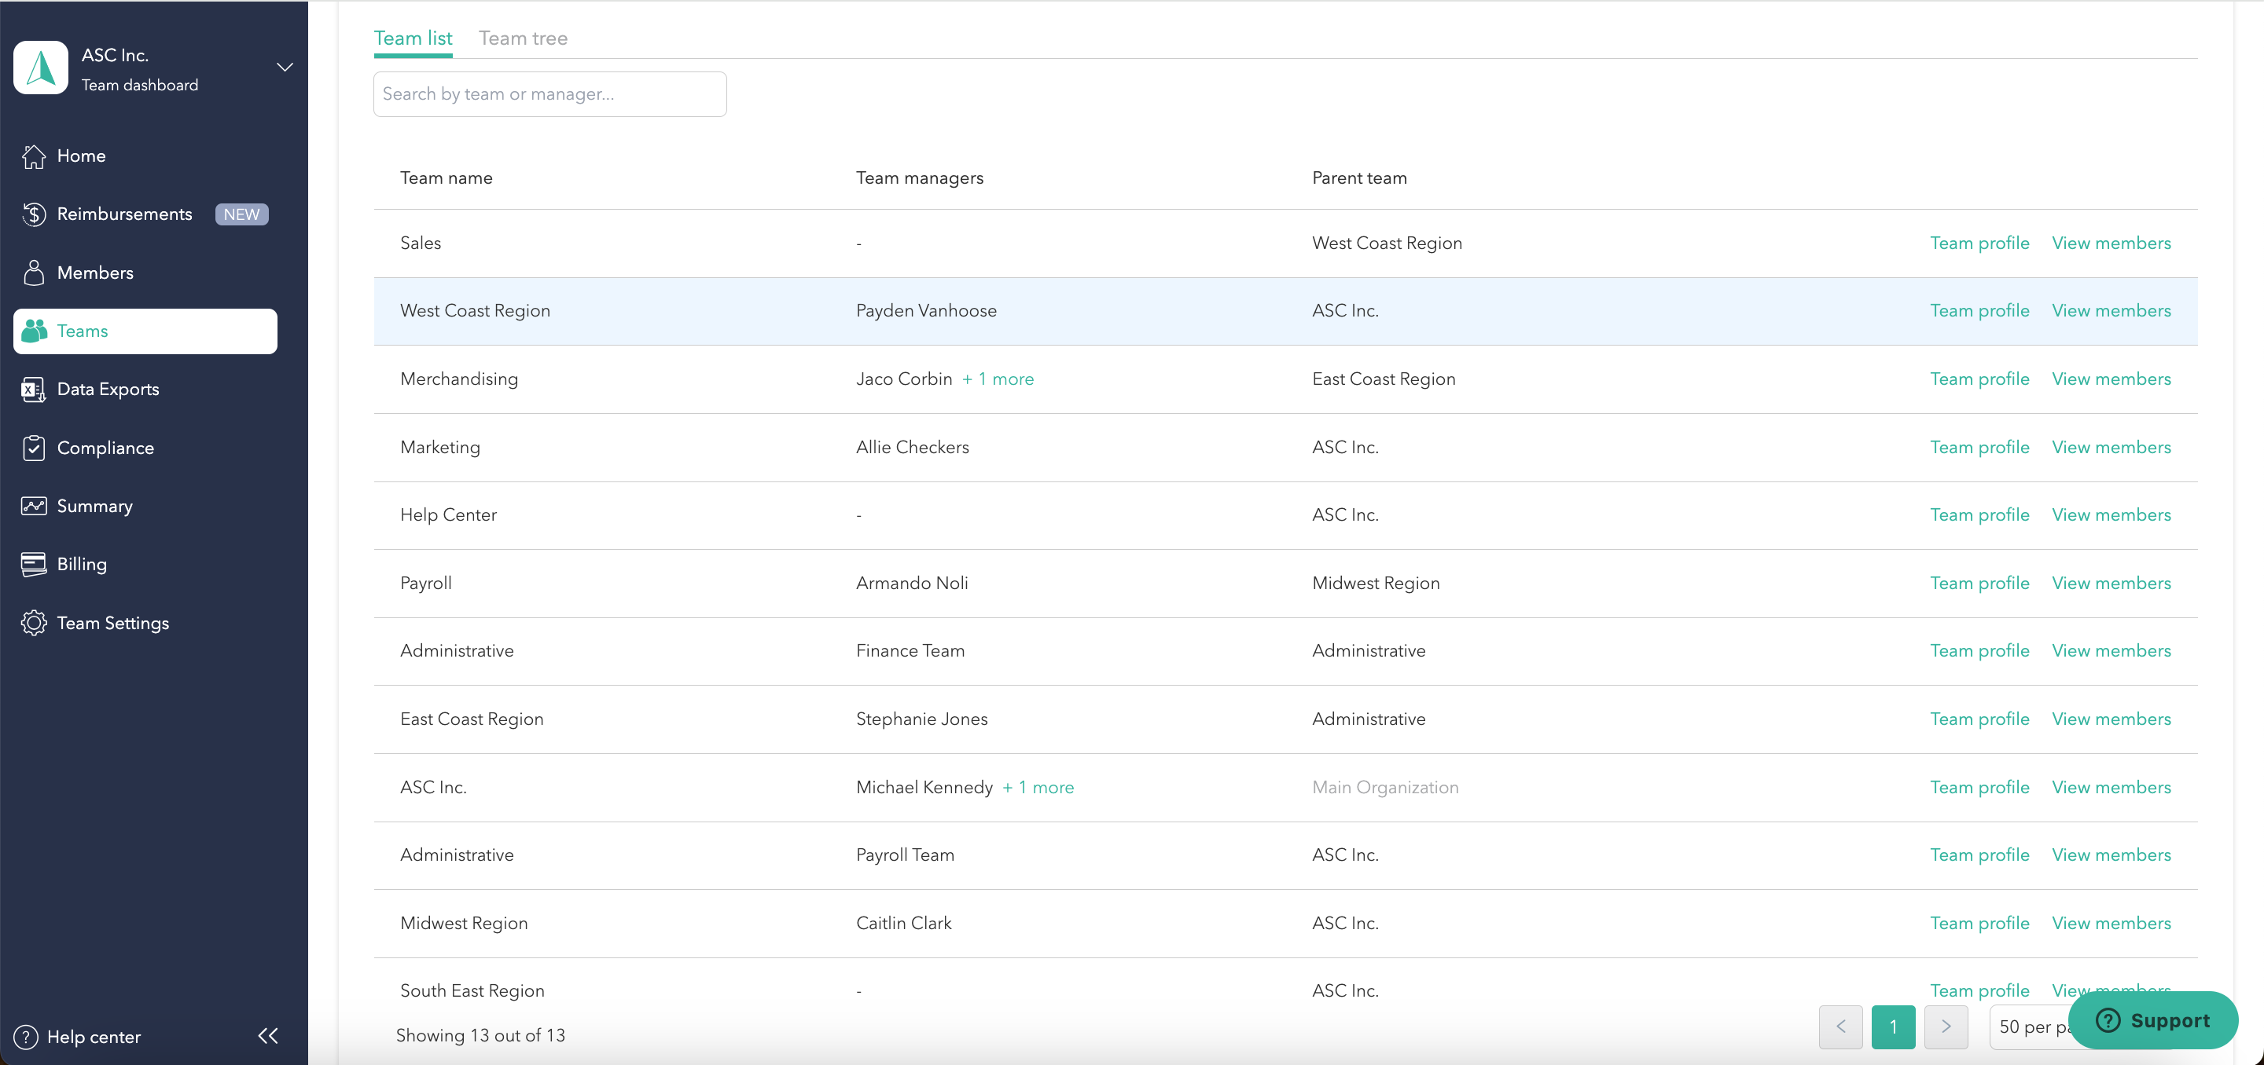The image size is (2264, 1065).
Task: Open Team profile for Marketing row
Action: click(x=1979, y=448)
